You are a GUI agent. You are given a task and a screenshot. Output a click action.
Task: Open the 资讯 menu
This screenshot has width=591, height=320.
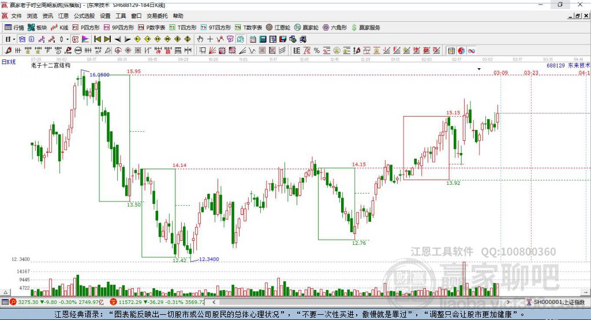tap(47, 16)
